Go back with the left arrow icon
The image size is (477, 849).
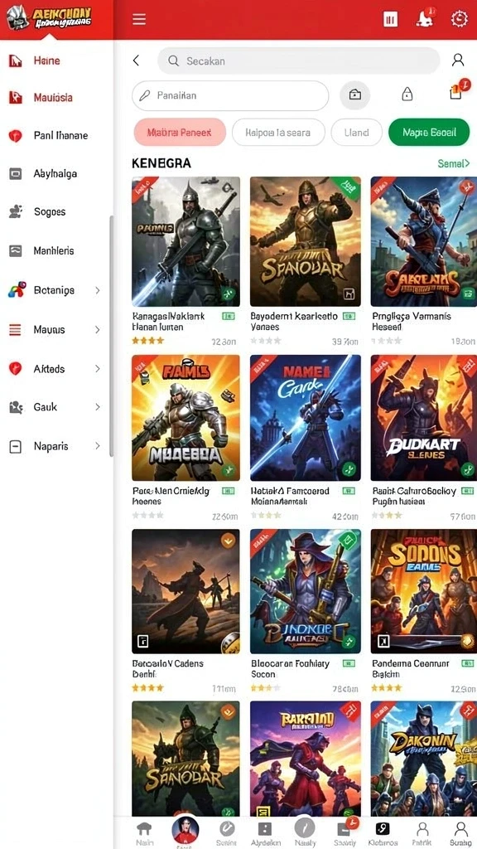[137, 61]
